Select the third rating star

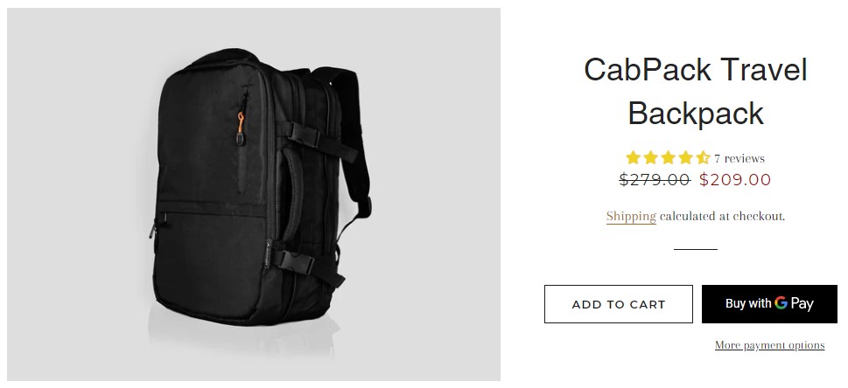click(x=668, y=158)
